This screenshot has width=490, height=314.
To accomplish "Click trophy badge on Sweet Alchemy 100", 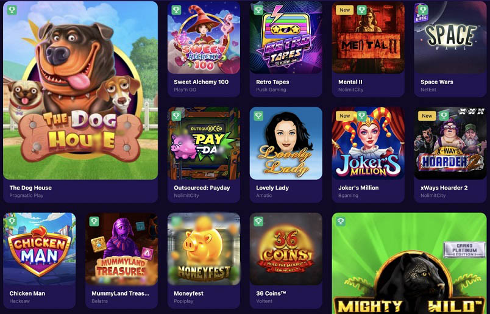I will point(177,10).
